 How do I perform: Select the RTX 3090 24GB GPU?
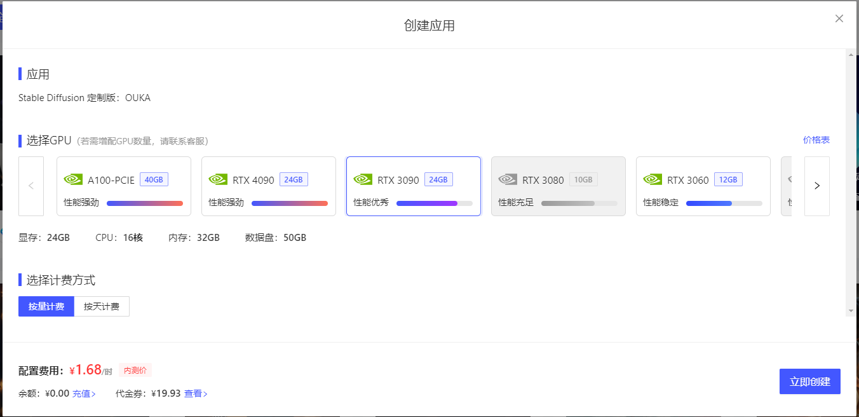point(414,186)
